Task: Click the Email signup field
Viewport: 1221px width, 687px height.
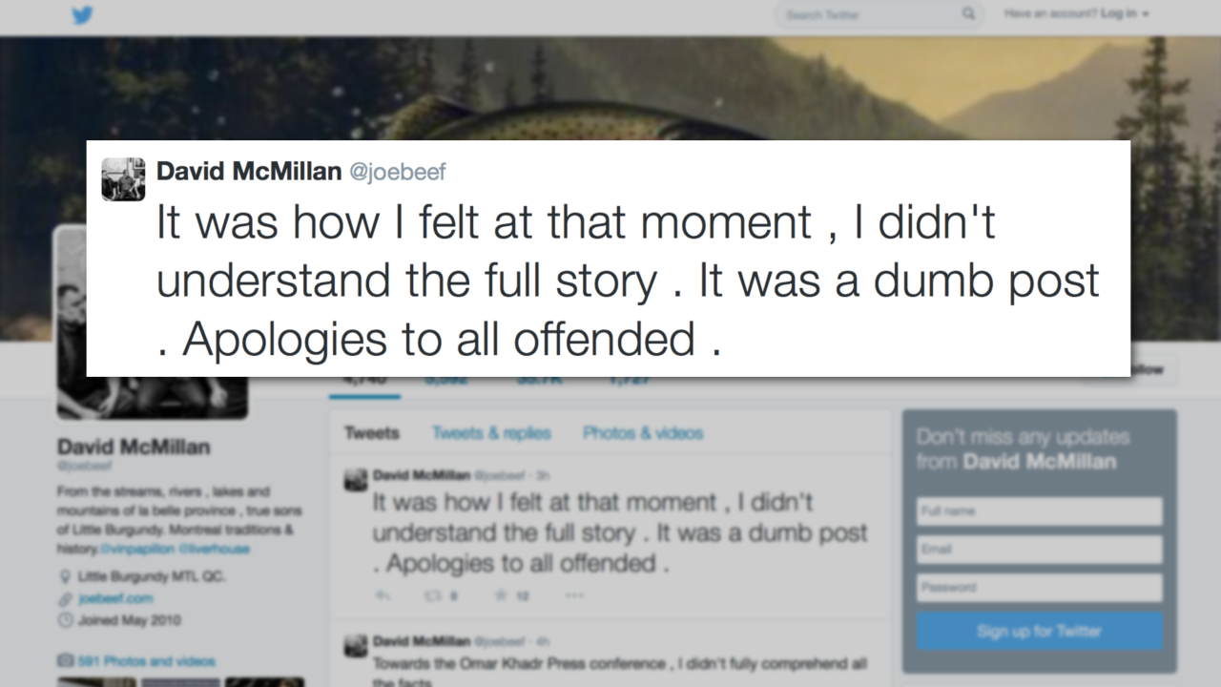Action: point(1039,550)
